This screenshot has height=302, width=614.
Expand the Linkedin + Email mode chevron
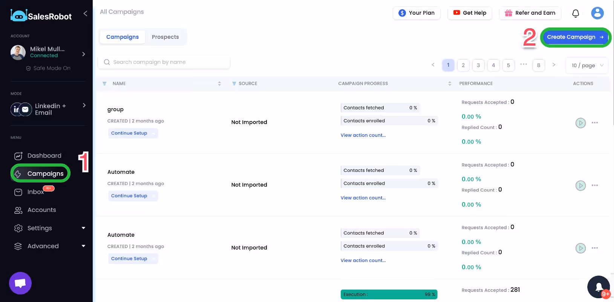[84, 106]
